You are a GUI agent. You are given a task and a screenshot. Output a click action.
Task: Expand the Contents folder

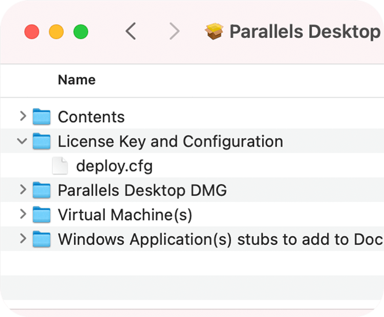(22, 117)
